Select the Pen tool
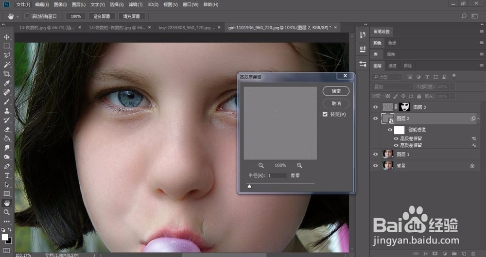The image size is (486, 257). point(6,166)
